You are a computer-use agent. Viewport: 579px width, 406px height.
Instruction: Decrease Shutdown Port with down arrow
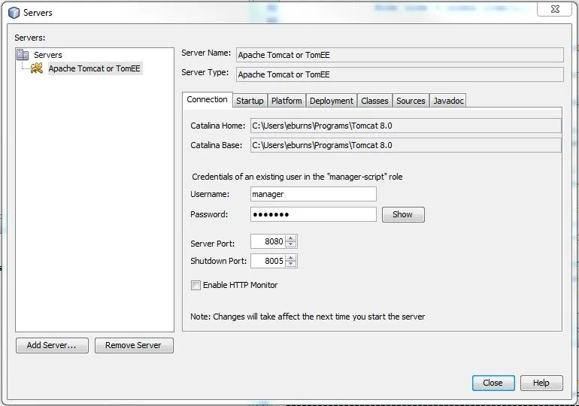pyautogui.click(x=291, y=264)
